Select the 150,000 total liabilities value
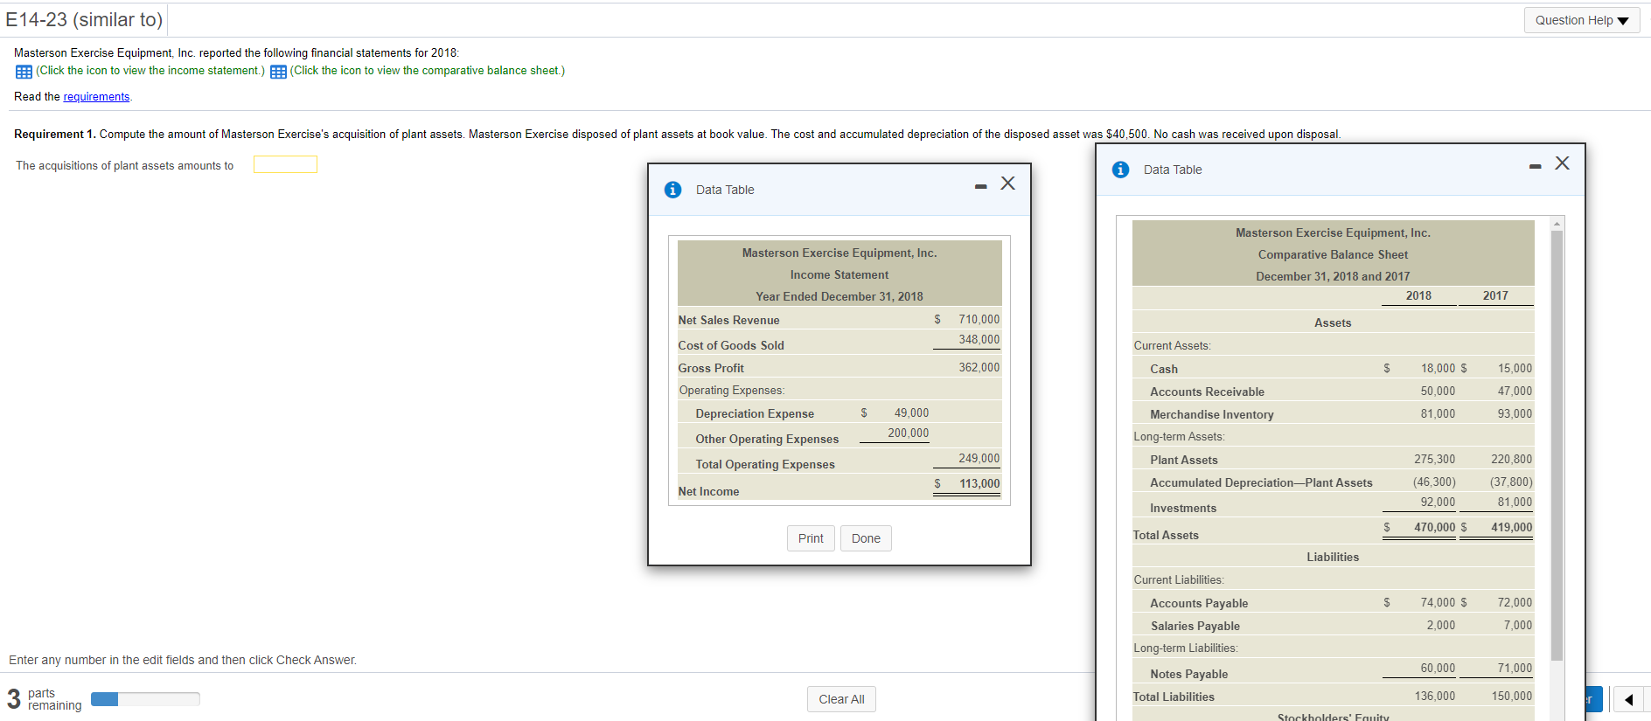Viewport: 1651px width, 721px height. pyautogui.click(x=1512, y=697)
